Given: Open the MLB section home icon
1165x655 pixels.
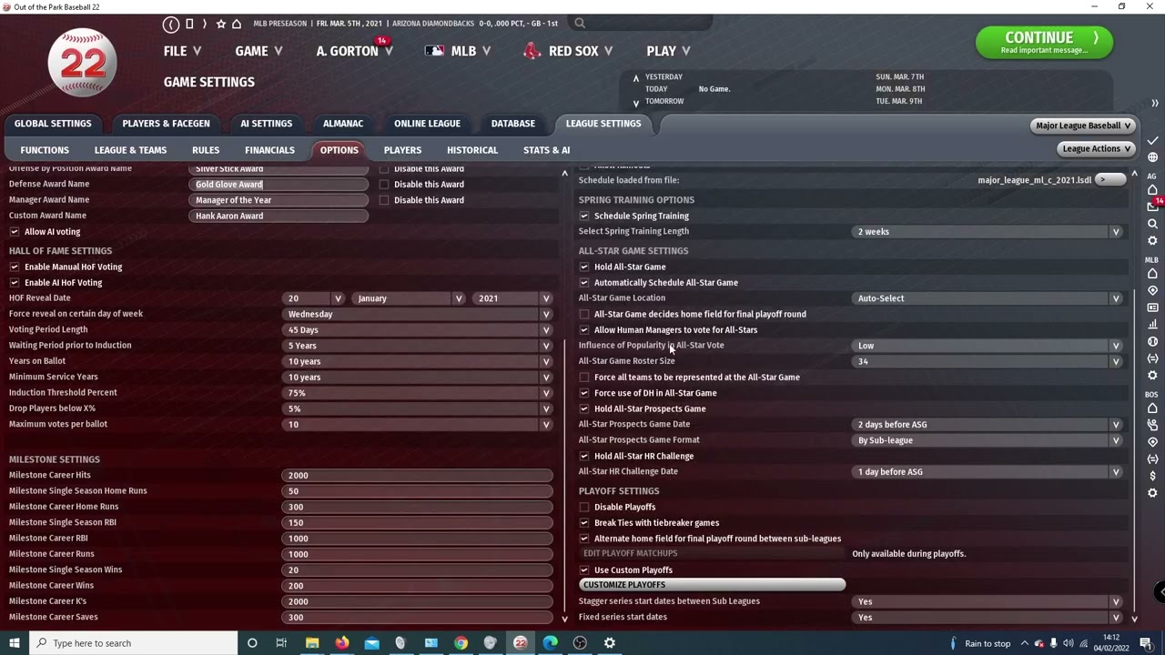Looking at the screenshot, I should [x=1152, y=274].
